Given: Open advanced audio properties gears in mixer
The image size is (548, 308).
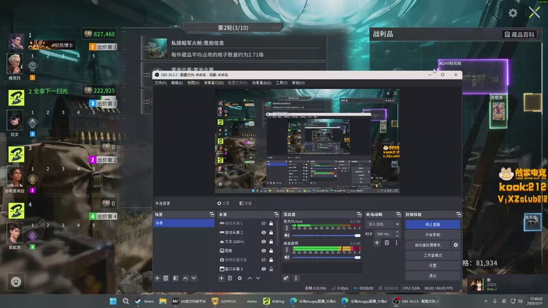Looking at the screenshot, I should [x=286, y=279].
